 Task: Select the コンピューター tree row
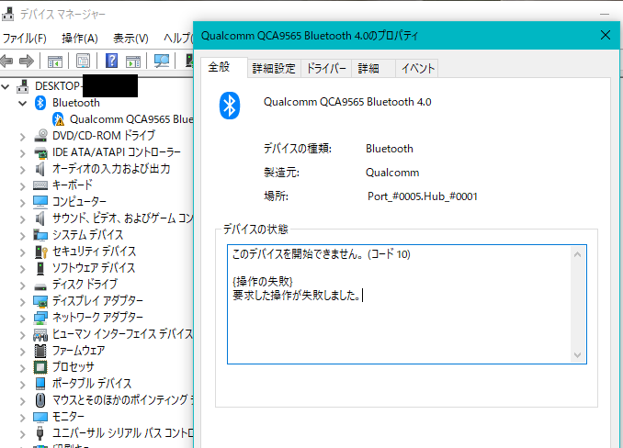point(79,202)
